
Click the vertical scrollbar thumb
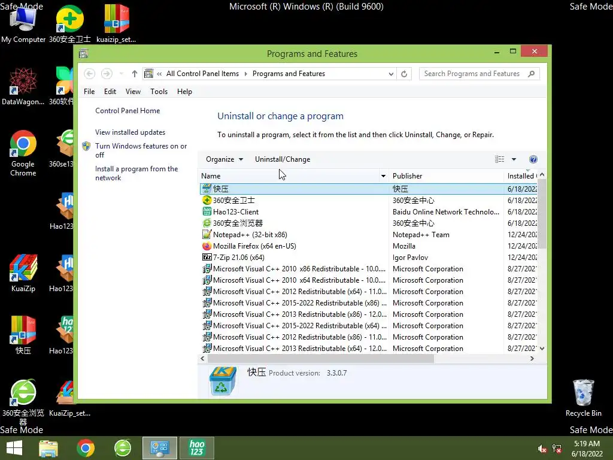coord(542,214)
